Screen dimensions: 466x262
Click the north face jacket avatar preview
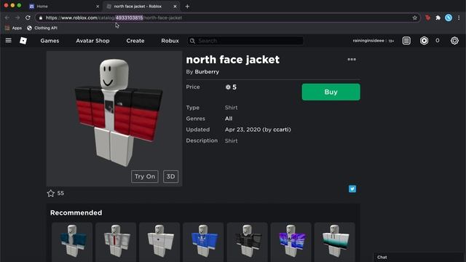114,119
